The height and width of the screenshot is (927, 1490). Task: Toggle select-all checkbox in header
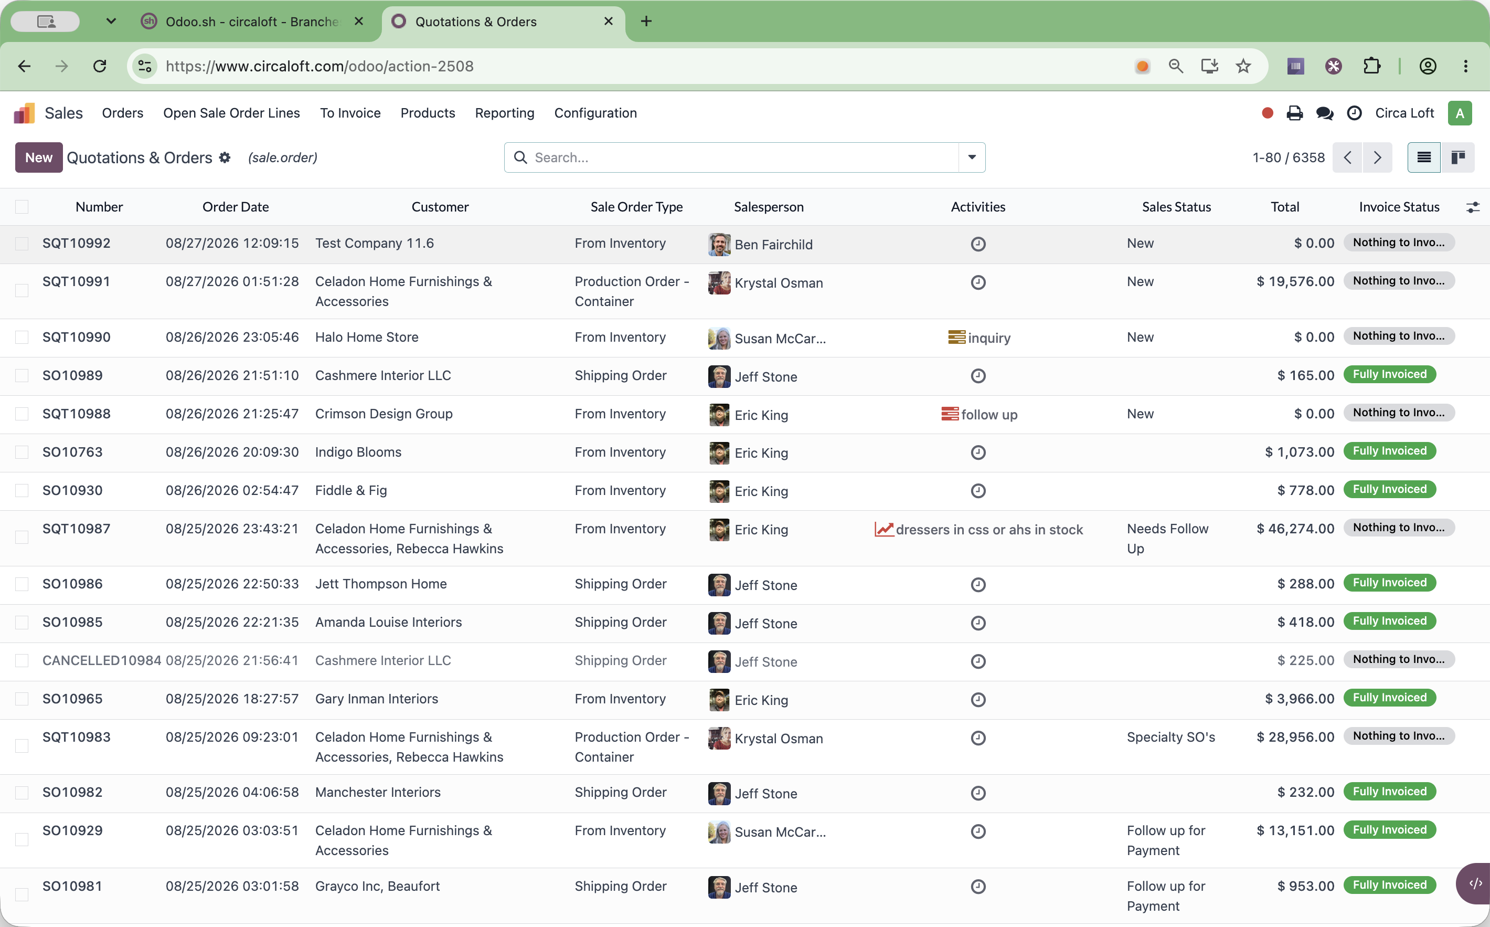coord(22,207)
